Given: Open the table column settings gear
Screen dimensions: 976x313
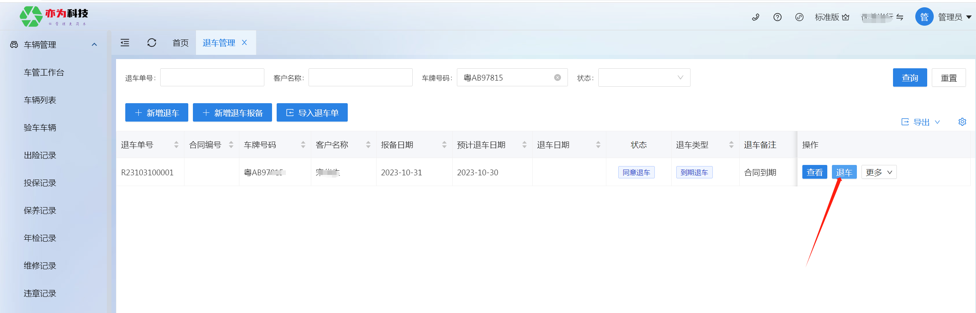Looking at the screenshot, I should (x=962, y=122).
